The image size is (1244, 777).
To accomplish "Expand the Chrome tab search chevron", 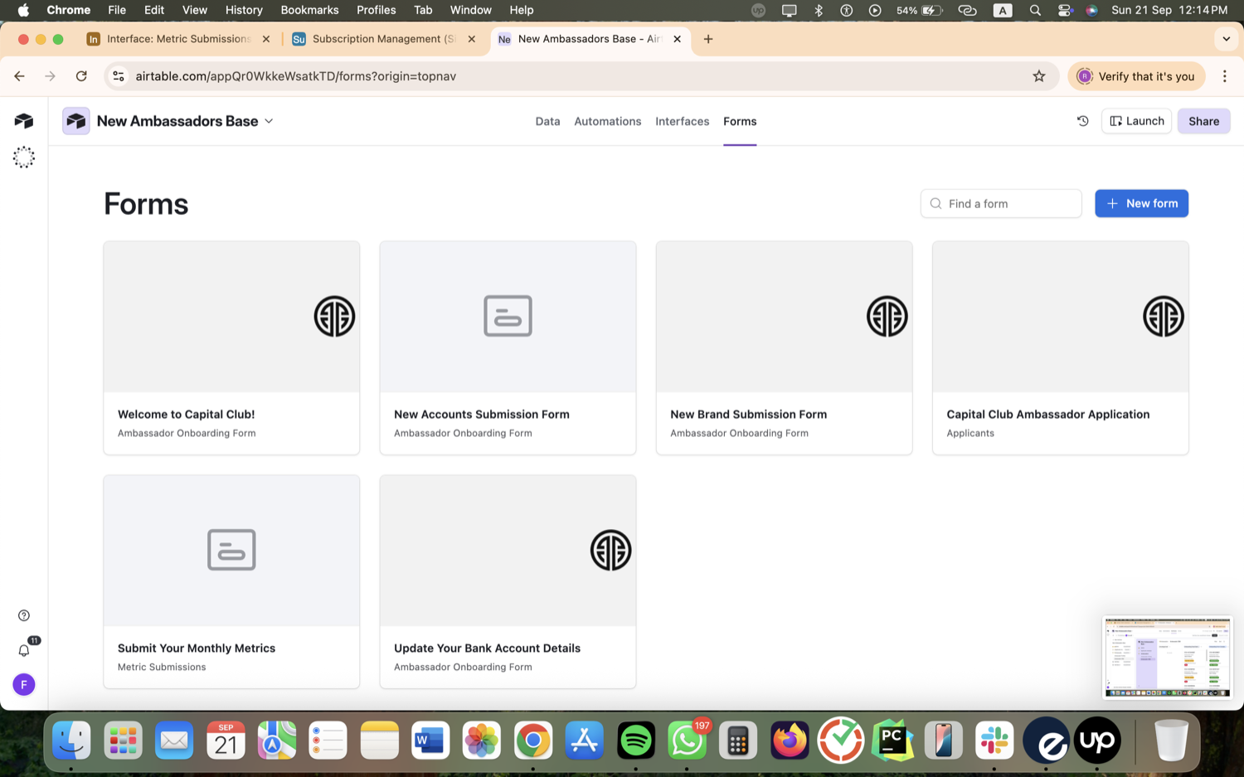I will (x=1226, y=39).
